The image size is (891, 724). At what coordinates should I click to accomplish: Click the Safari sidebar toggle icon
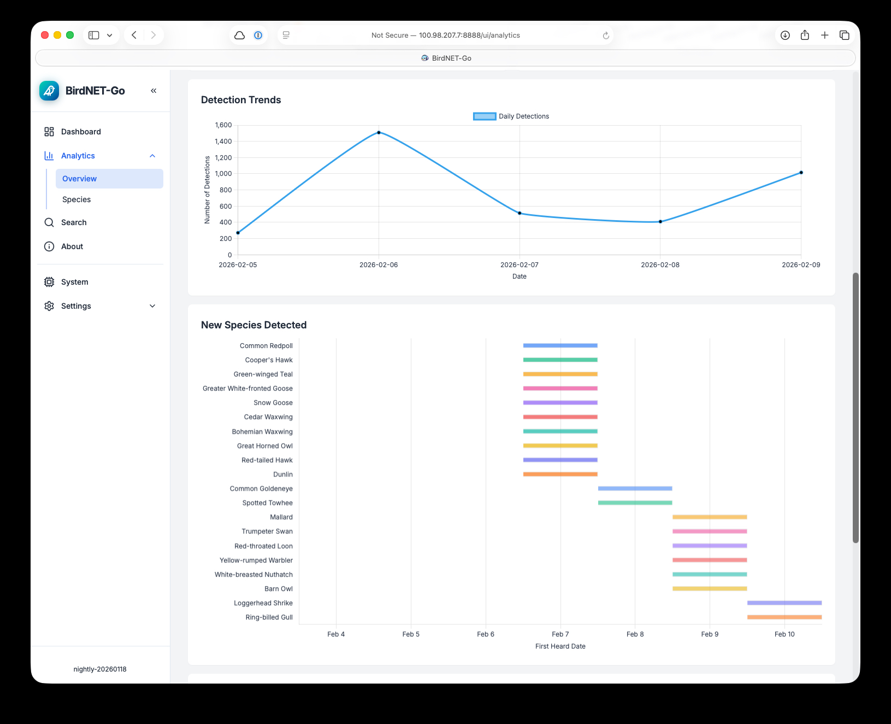(x=94, y=36)
